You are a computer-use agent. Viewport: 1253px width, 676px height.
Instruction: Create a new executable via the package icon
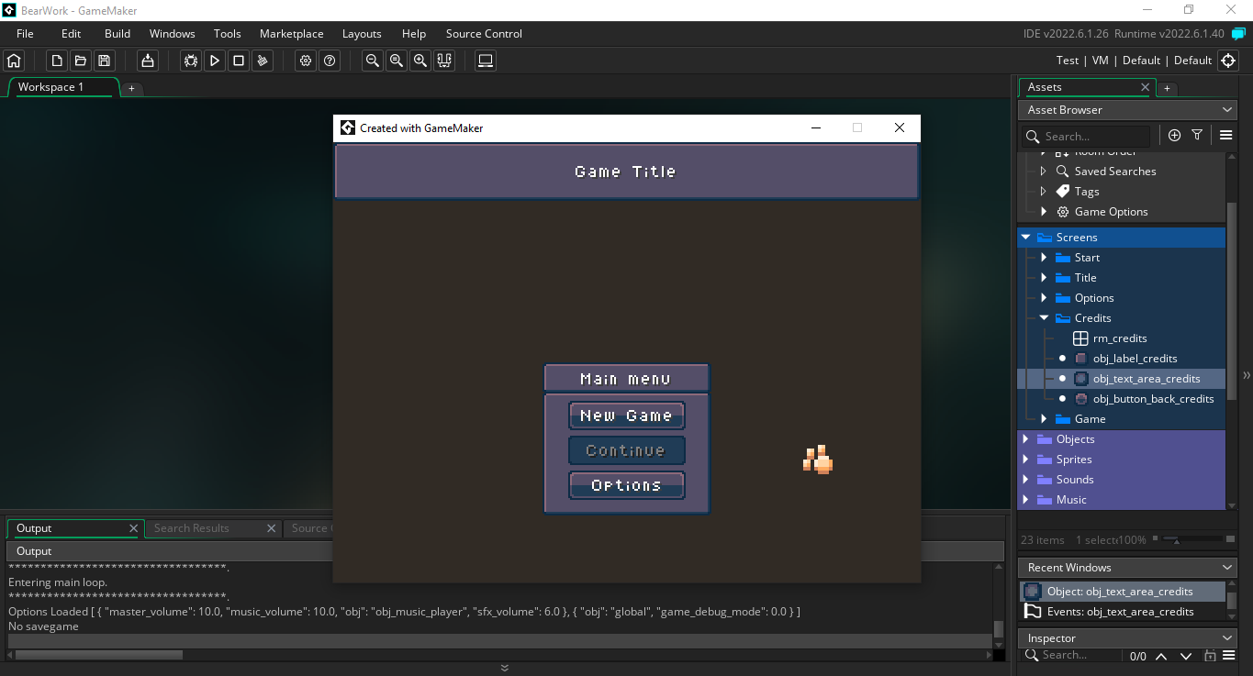147,60
